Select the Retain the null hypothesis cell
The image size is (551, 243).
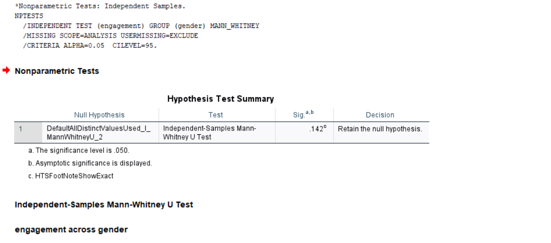click(x=381, y=132)
